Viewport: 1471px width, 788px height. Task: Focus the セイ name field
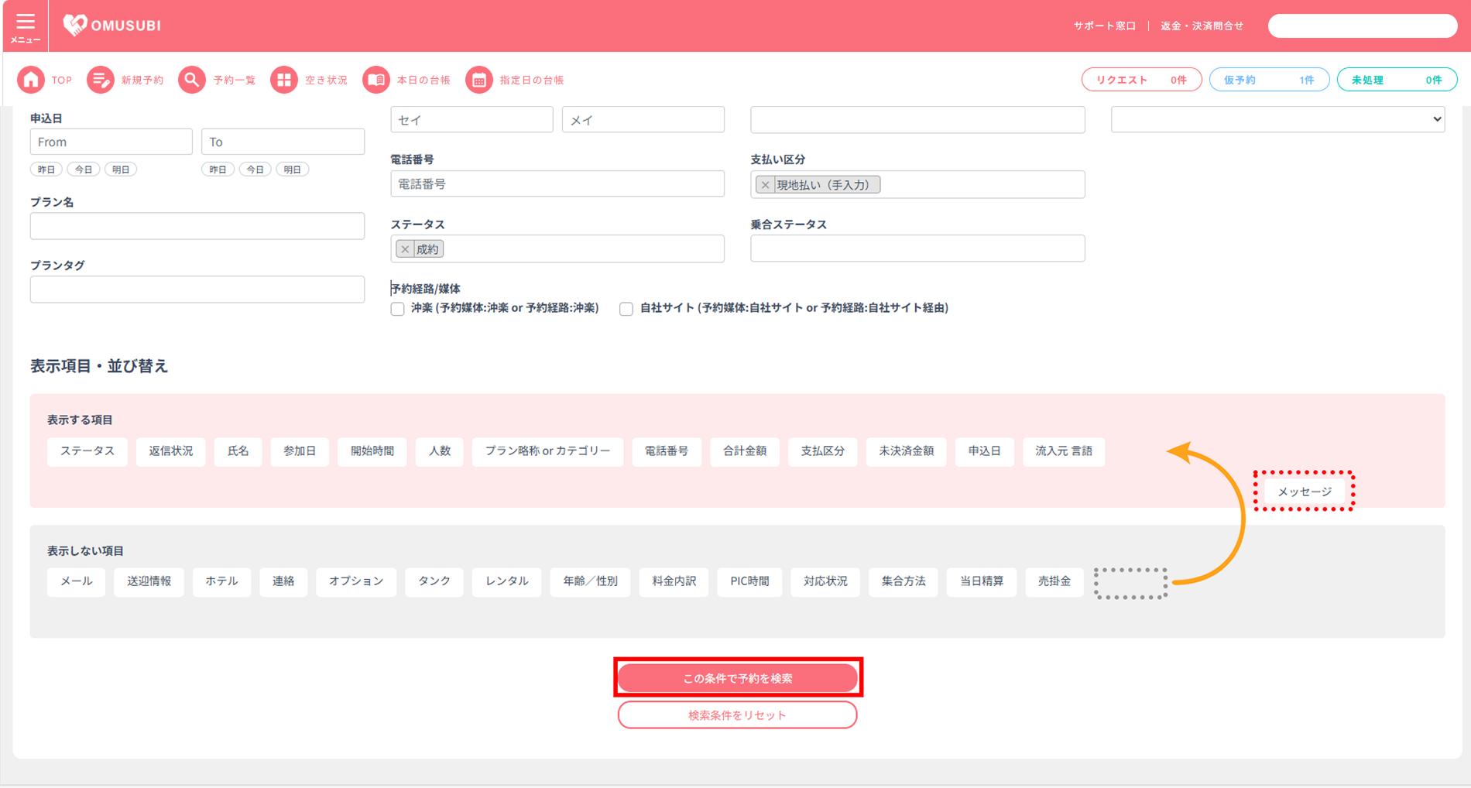(471, 119)
